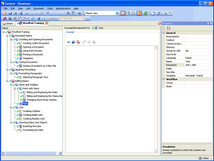The width and height of the screenshot is (214, 161).
Task: Close the WordPad Training tab
Action: click(46, 23)
